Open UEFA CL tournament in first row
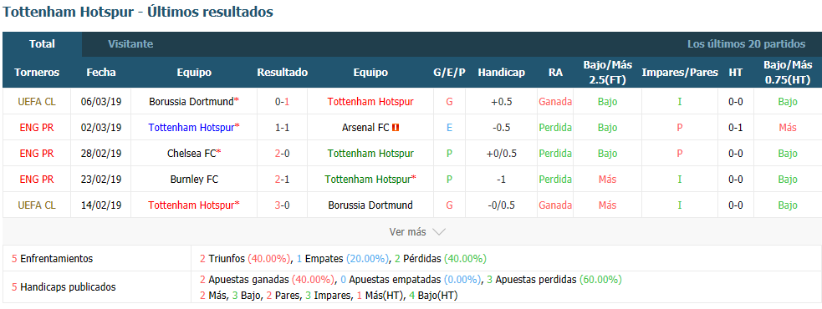This screenshot has width=822, height=309. click(x=37, y=102)
